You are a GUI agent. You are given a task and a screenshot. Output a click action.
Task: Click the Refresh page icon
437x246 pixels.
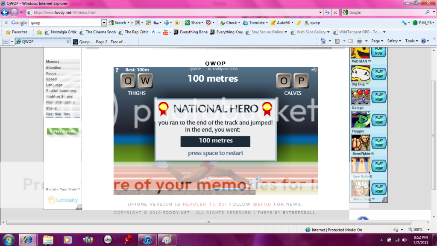(x=327, y=12)
